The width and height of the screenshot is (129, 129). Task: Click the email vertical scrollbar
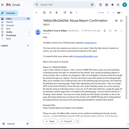pyautogui.click(x=126, y=57)
